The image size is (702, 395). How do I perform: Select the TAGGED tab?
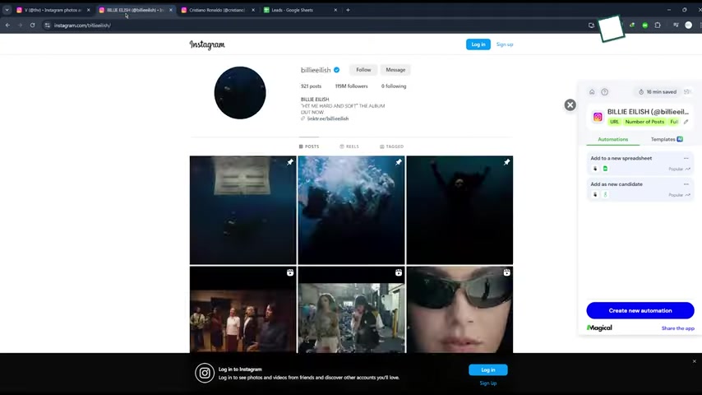(x=392, y=146)
